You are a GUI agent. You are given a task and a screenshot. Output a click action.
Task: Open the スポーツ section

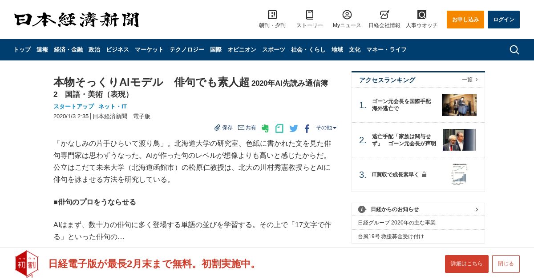(274, 50)
